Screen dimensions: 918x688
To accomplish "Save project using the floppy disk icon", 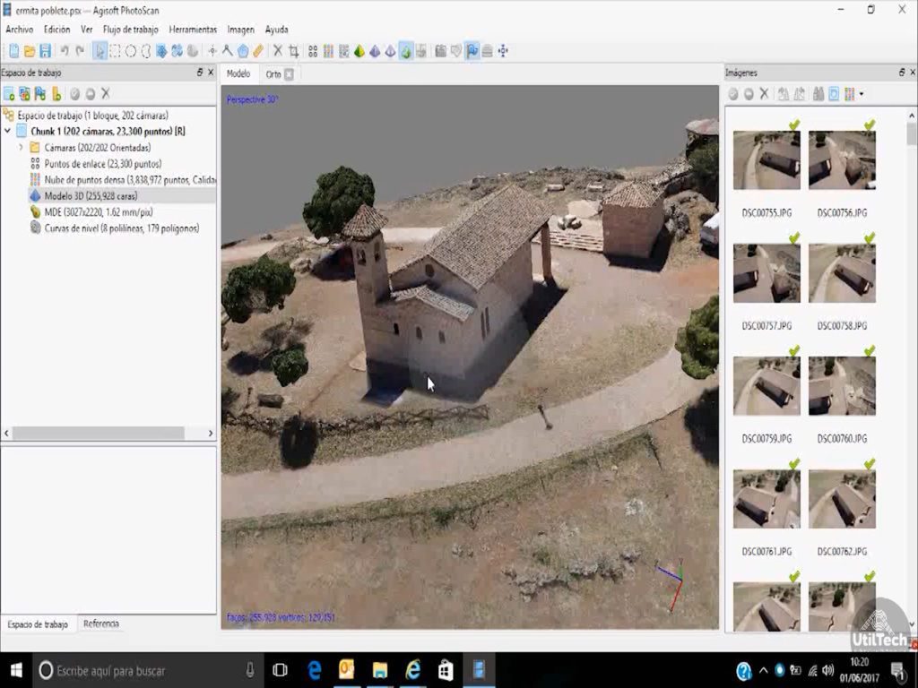I will coord(45,51).
